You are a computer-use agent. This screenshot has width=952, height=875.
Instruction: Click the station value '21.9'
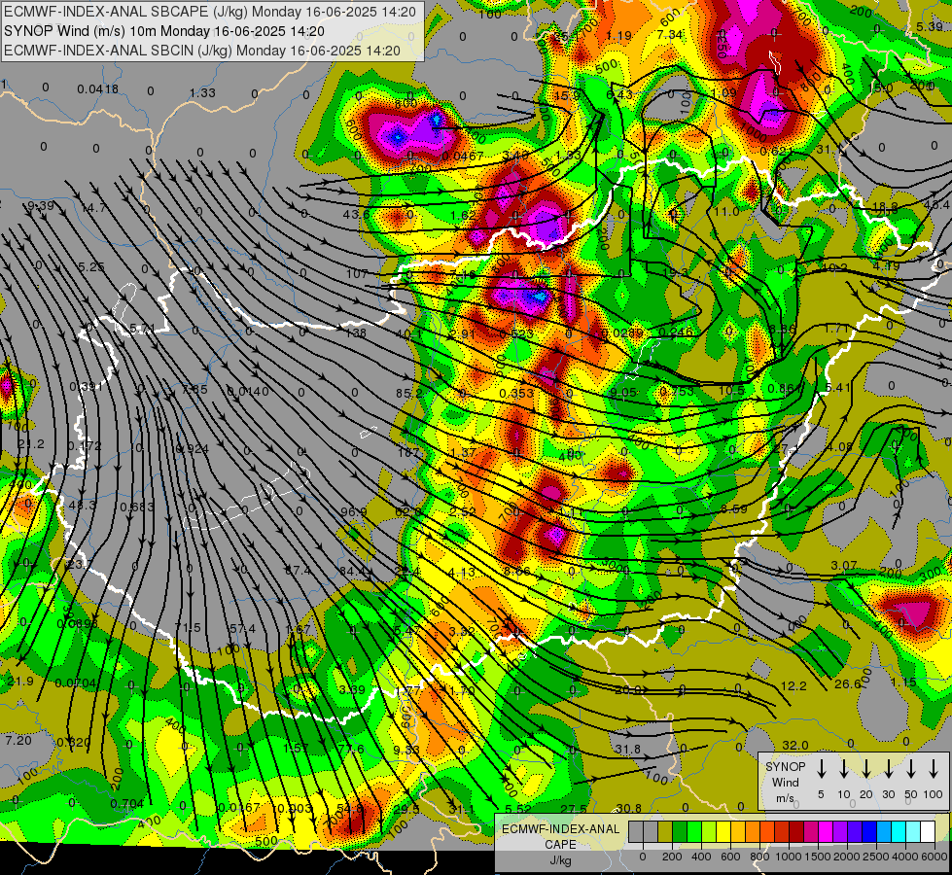[20, 682]
